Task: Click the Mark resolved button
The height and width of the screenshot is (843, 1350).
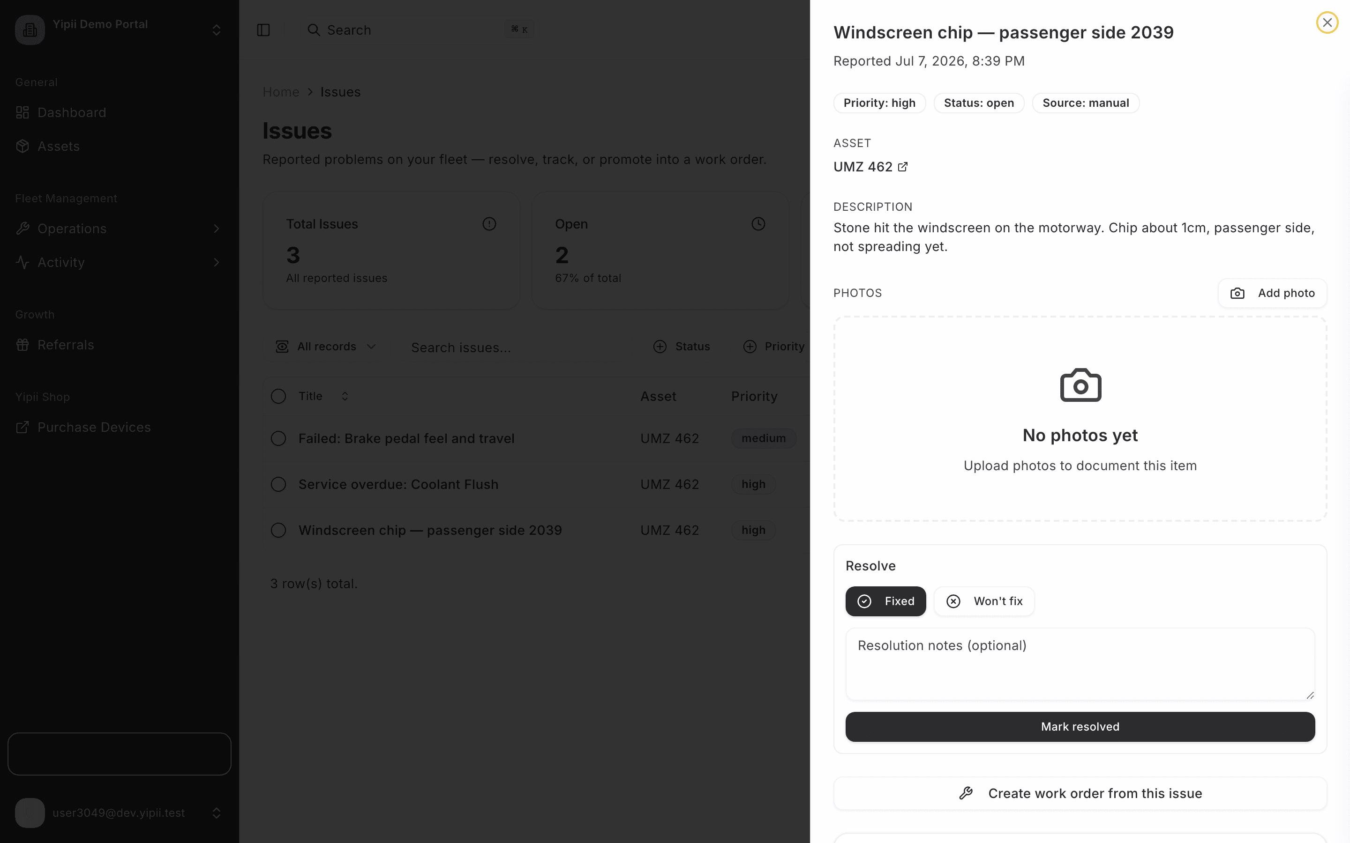Action: coord(1080,726)
